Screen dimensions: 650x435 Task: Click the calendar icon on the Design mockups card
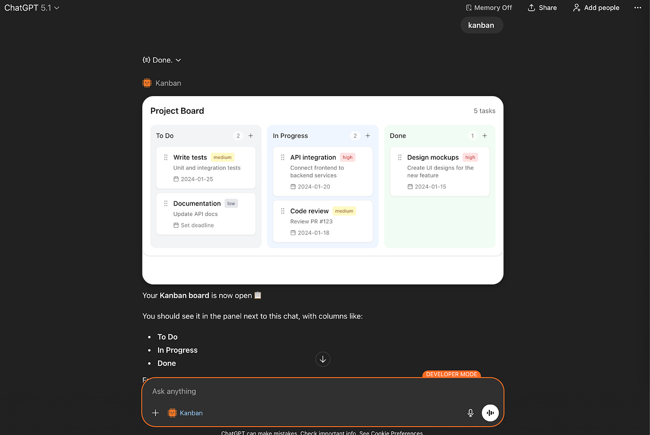pos(410,187)
